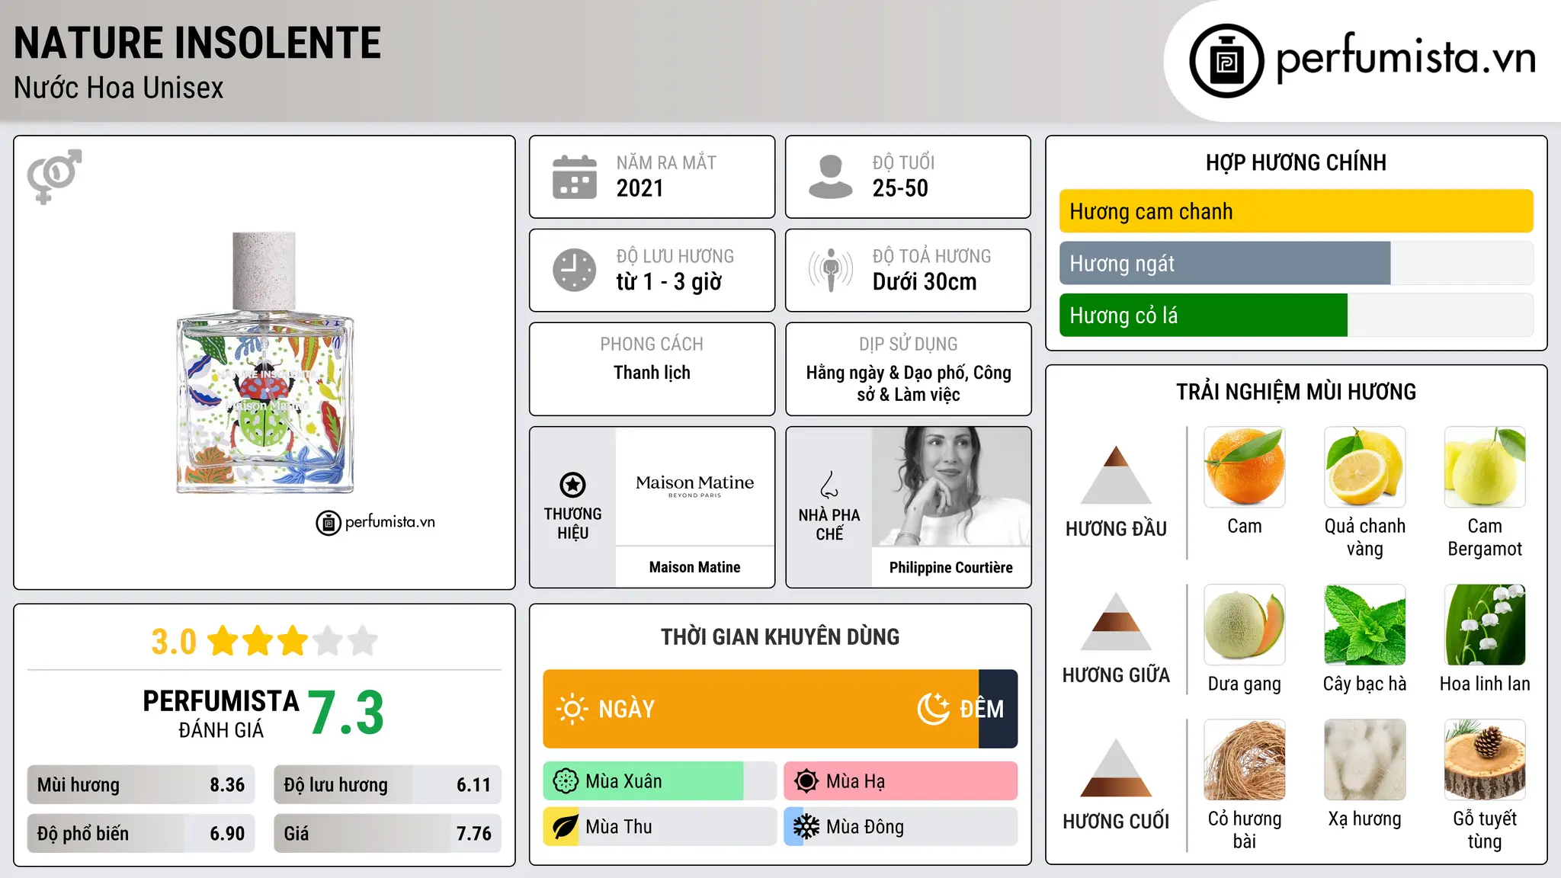Screen dimensions: 1561x878
Task: Select the Cam Bergamot note image
Action: pos(1485,467)
